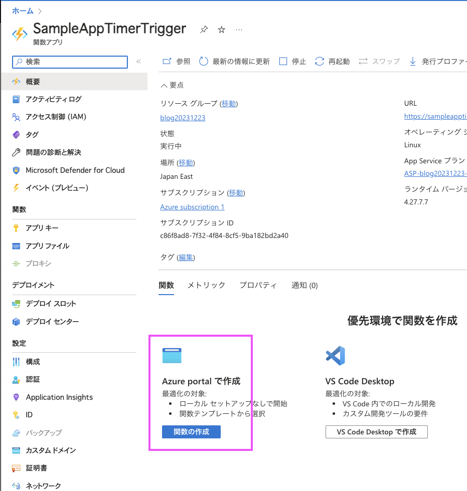
Task: Click the function app lightning icon
Action: 20,34
